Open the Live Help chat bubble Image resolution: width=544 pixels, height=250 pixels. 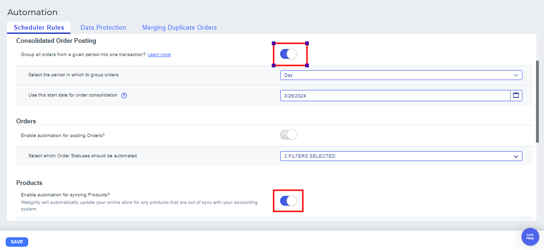tap(530, 237)
